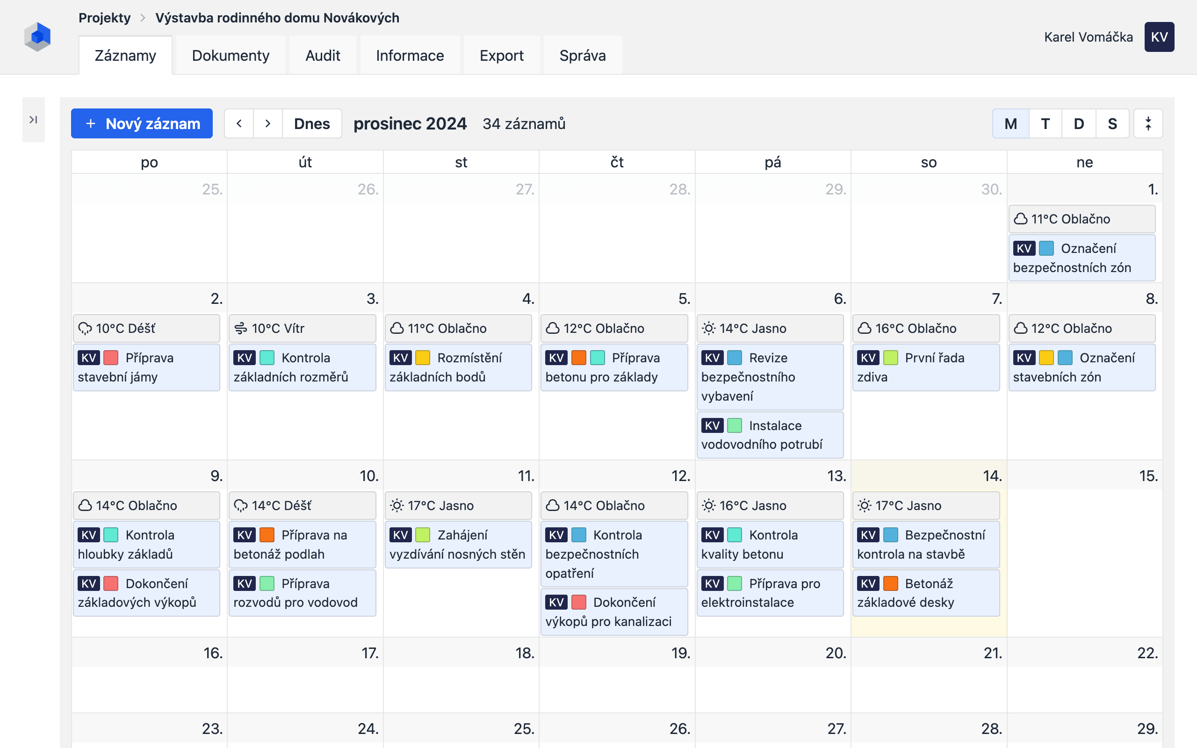Open record Označení bezpečnostních zón
This screenshot has height=748, width=1197.
[1082, 258]
